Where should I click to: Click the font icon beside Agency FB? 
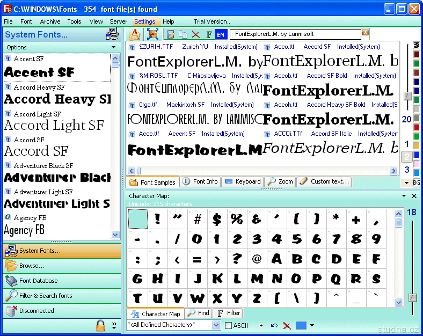8,217
